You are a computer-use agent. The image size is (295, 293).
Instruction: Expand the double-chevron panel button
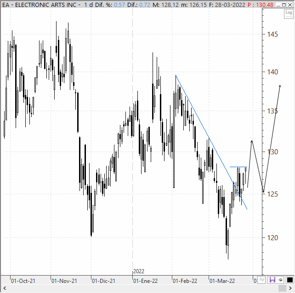tap(261, 280)
